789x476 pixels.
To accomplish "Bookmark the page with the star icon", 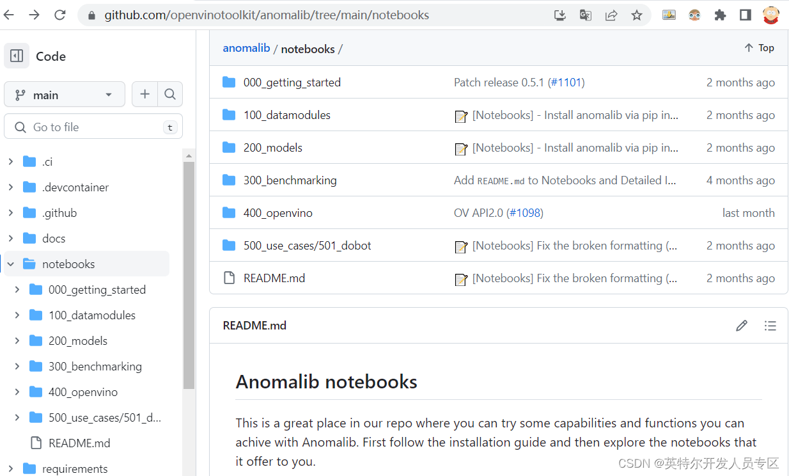I will (x=637, y=14).
